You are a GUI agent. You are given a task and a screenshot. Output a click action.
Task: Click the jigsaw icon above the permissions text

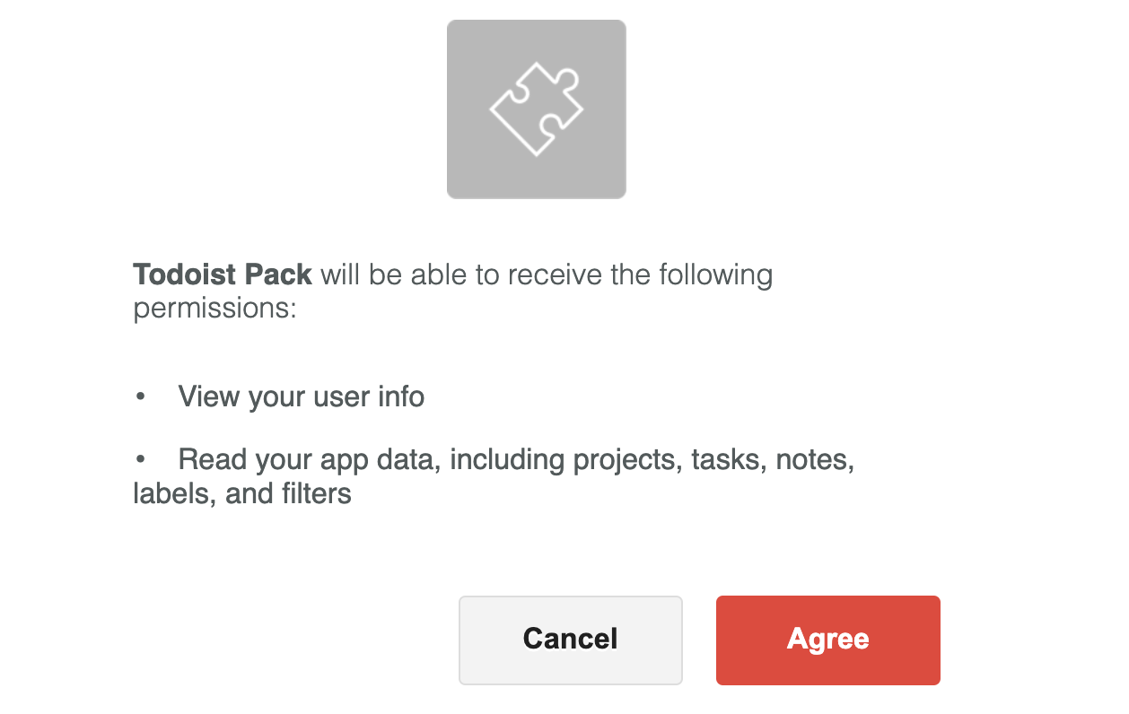(x=536, y=108)
